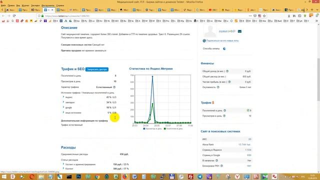This screenshot has width=320, height=180.
Task: Click the help icon beside Блокировка РКН
Action: 221,166
